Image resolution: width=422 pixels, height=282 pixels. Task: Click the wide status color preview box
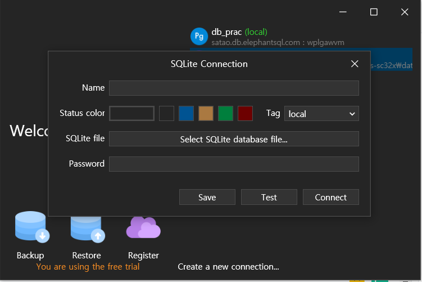(x=132, y=113)
